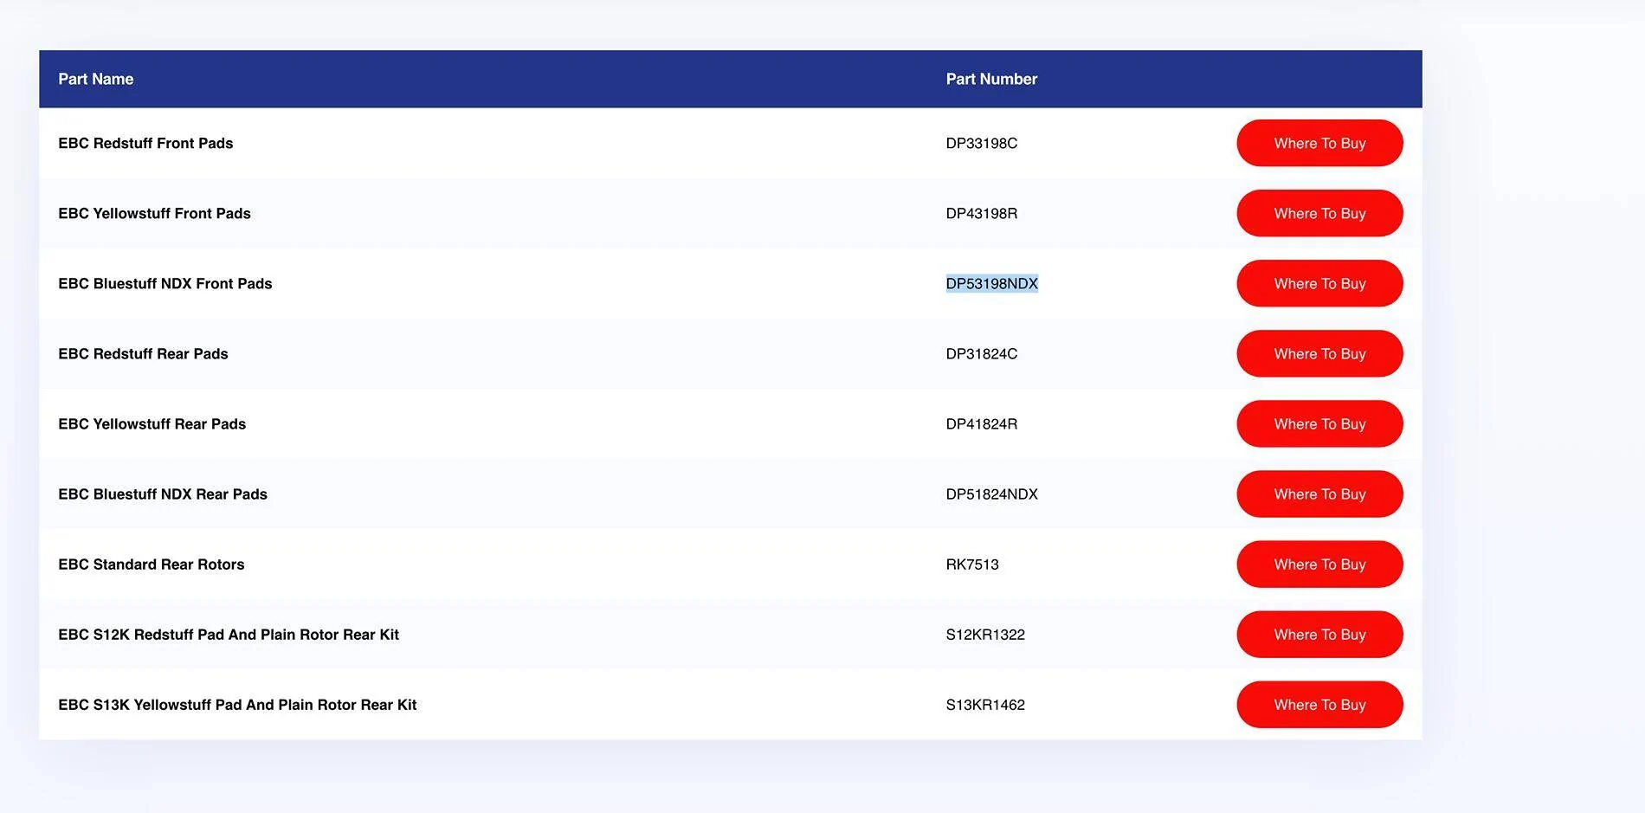1645x813 pixels.
Task: Select the EBC Redstuff Rear Pads name
Action: (x=143, y=353)
